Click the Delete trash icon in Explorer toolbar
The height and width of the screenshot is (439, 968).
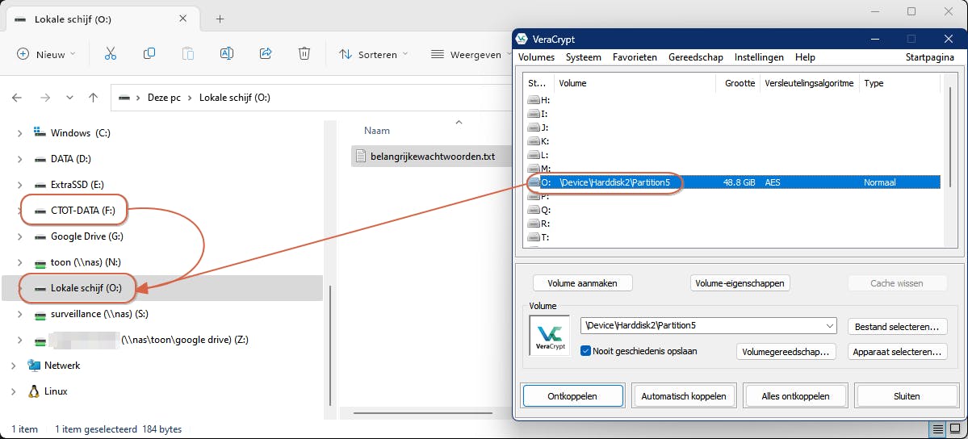tap(304, 54)
